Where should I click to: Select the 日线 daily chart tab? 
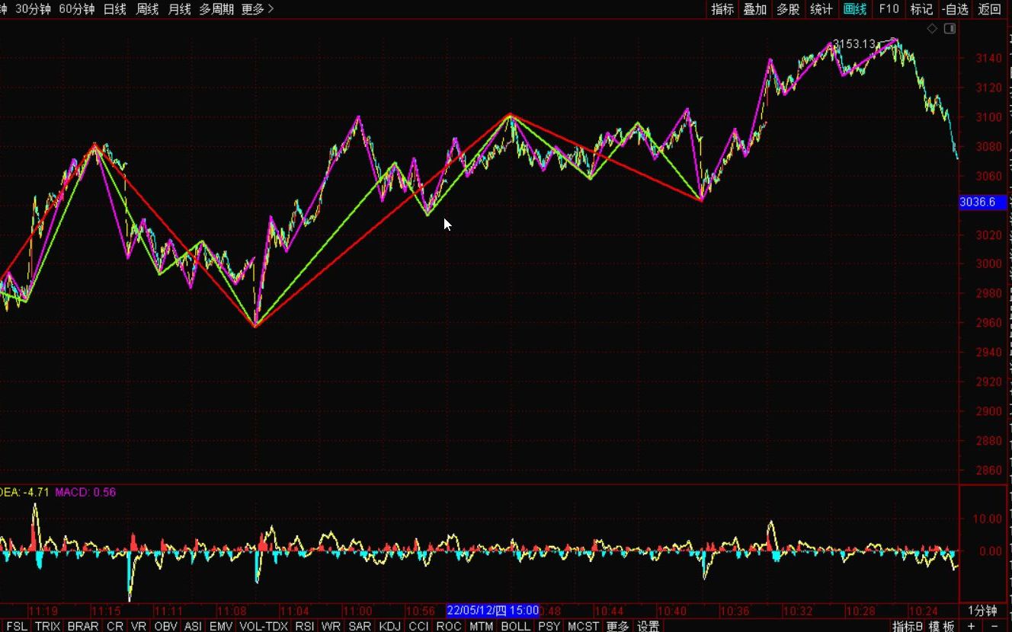coord(114,9)
